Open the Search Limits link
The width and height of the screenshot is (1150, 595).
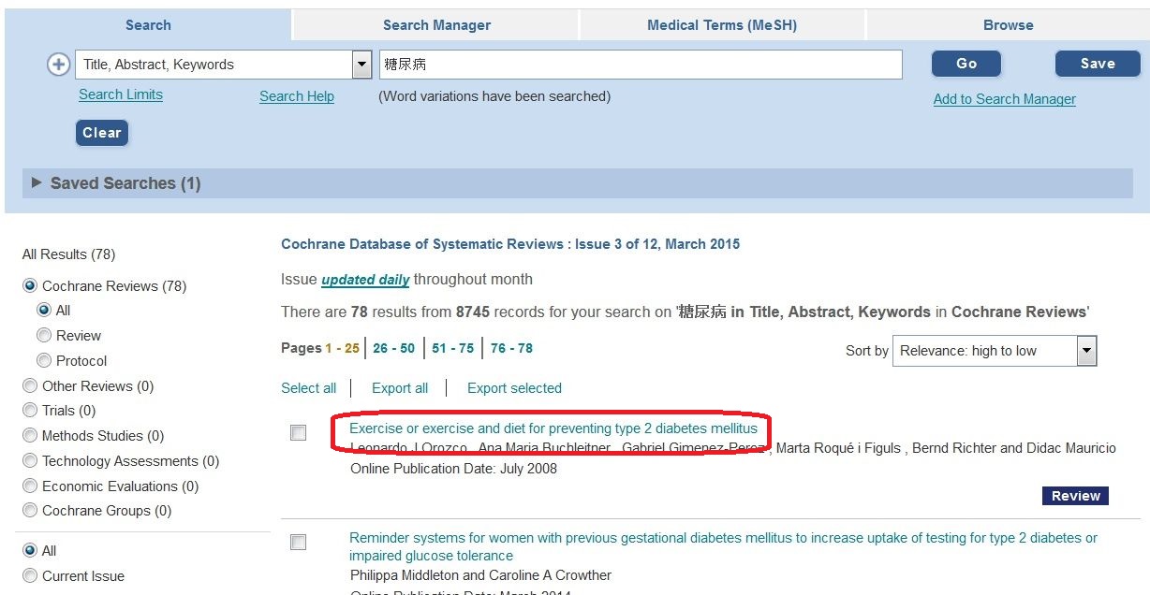tap(121, 94)
